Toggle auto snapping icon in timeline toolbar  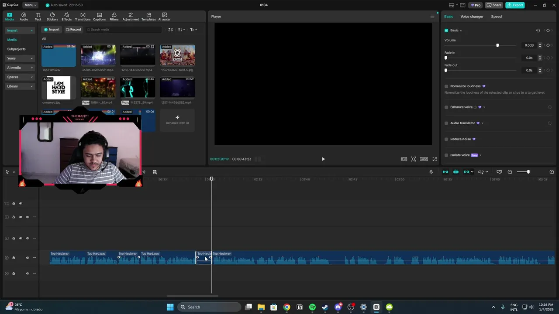(456, 172)
